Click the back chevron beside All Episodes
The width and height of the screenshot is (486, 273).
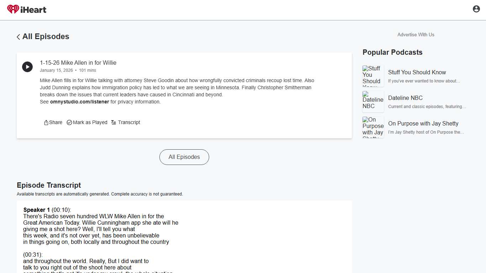18,37
